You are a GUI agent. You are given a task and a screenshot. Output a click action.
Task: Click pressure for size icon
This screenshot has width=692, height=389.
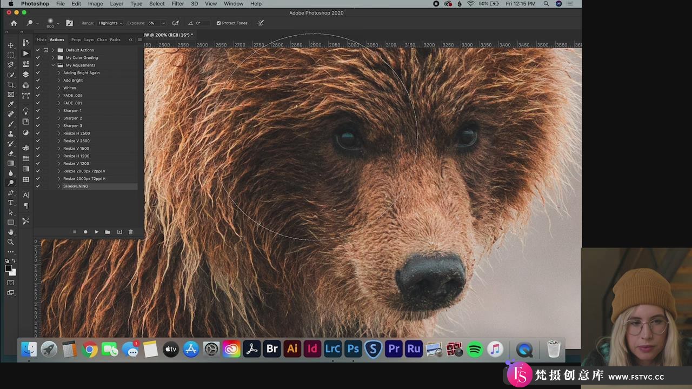click(261, 23)
